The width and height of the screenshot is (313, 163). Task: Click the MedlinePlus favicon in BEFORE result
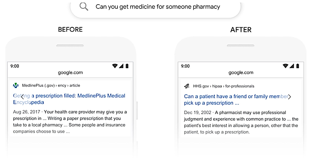pyautogui.click(x=16, y=86)
